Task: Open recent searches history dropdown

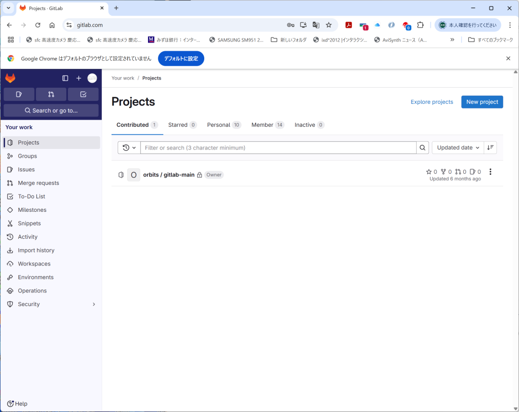Action: pos(129,147)
